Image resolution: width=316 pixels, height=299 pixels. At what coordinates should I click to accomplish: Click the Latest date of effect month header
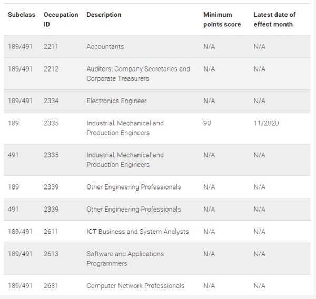click(x=274, y=19)
